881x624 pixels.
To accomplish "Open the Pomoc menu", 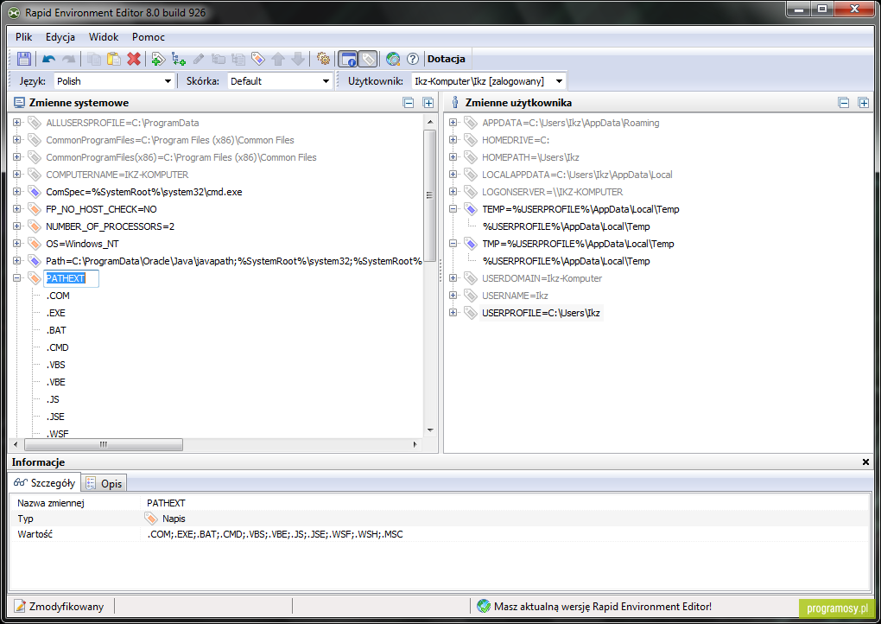I will pos(149,37).
